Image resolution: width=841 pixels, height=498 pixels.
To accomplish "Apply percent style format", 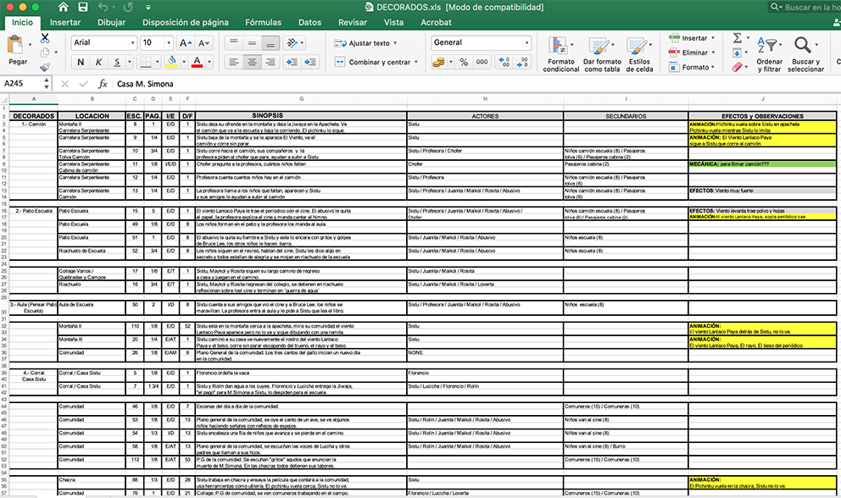I will pyautogui.click(x=464, y=62).
